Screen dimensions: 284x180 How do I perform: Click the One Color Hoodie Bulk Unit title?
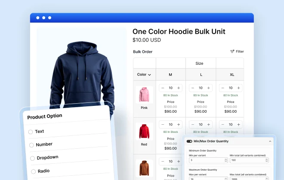click(x=179, y=32)
